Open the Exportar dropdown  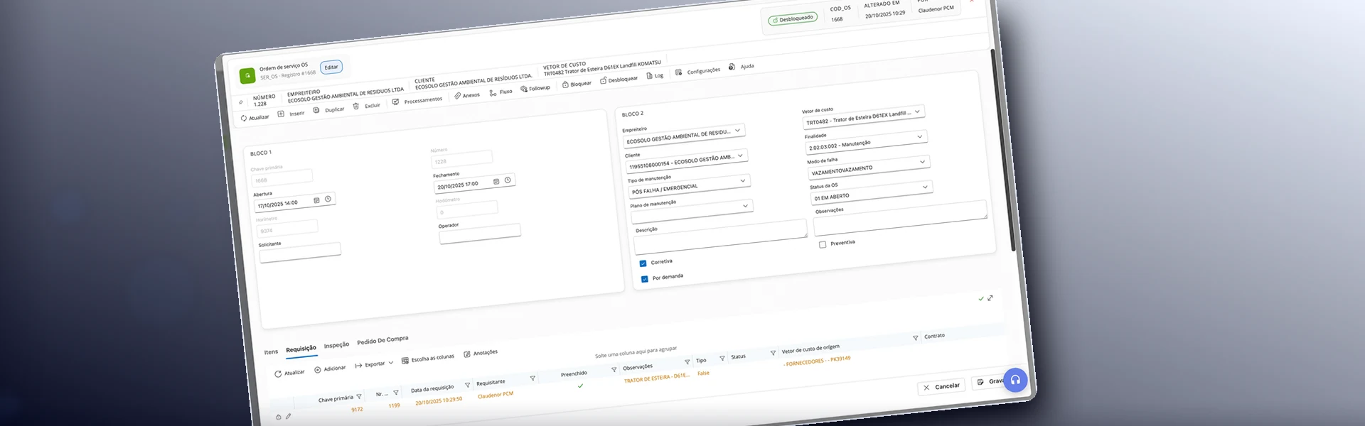pos(374,364)
